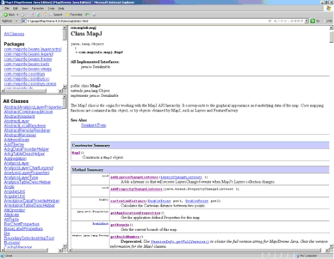Open the com.mapinfo.beans.theme package link
The image size is (334, 259).
pos(28,59)
